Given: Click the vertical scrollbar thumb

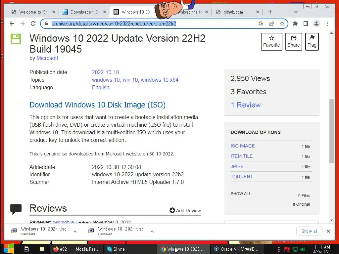Looking at the screenshot, I should tap(331, 131).
